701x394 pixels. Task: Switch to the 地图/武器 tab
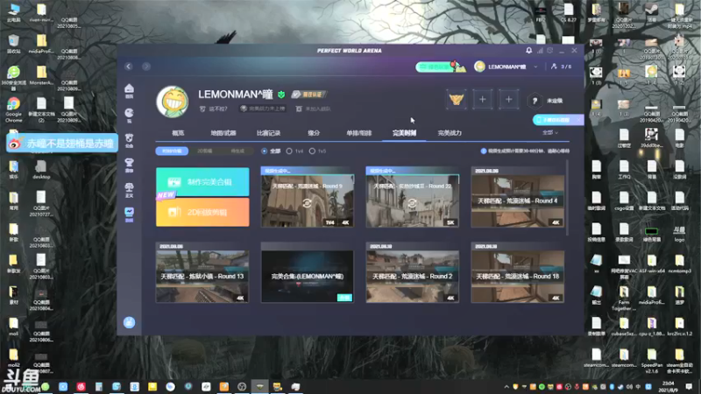point(223,133)
